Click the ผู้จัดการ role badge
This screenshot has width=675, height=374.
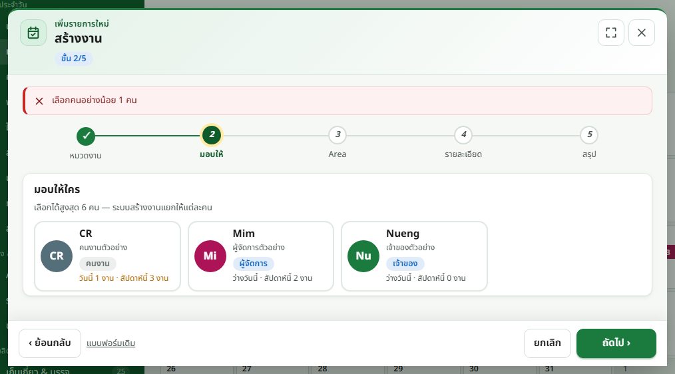pos(254,264)
